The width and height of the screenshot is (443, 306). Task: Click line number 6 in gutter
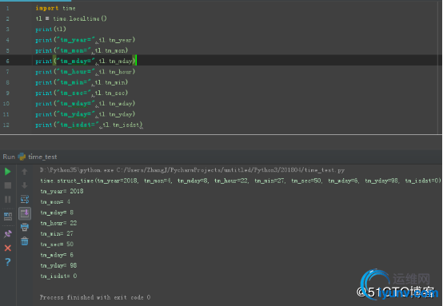click(7, 61)
